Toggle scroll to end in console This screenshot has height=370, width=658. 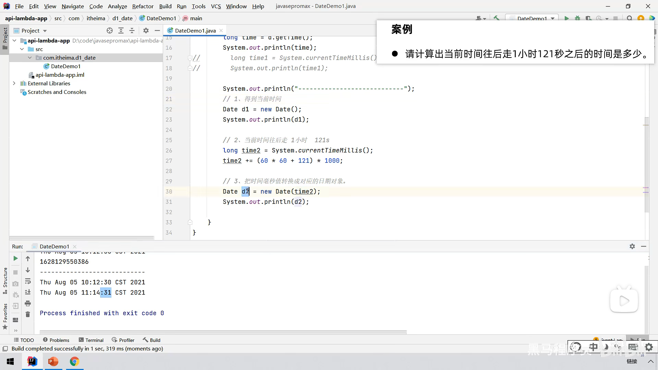coord(28,292)
